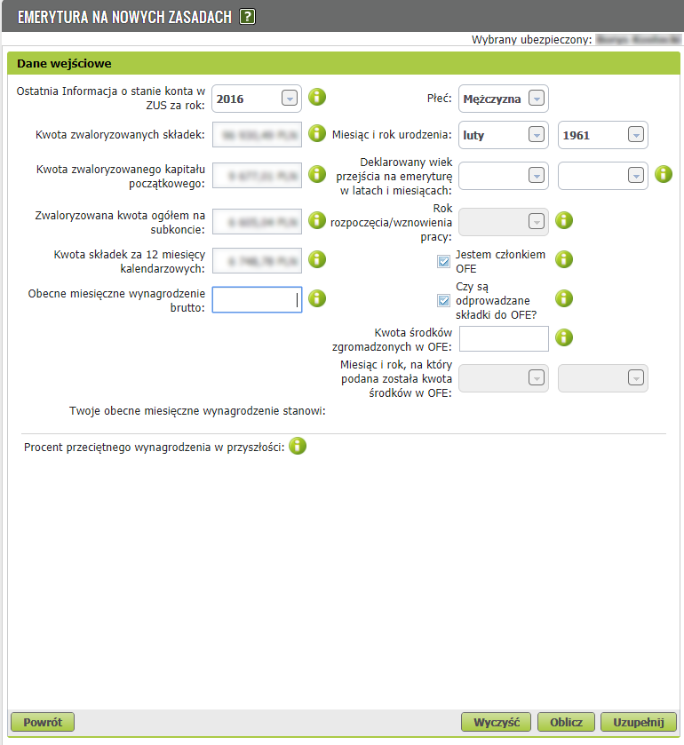
Task: Click the Dane wejściowe section header
Action: pyautogui.click(x=344, y=63)
